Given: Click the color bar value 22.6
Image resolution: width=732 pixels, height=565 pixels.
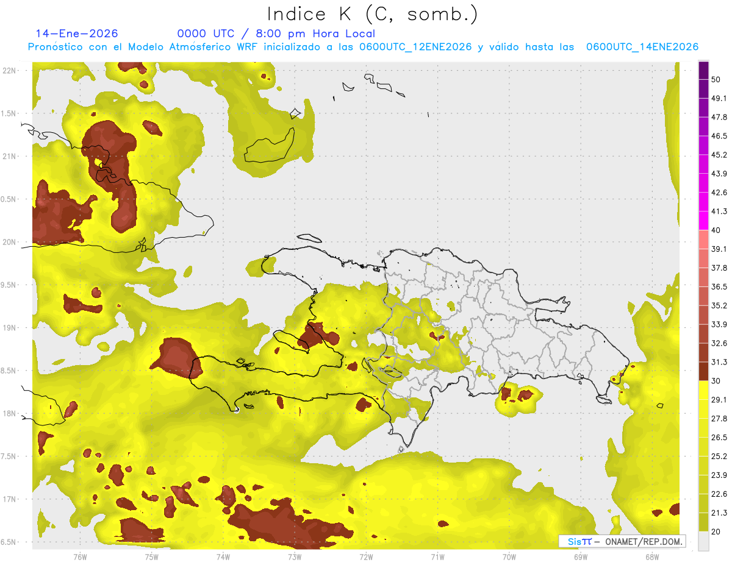Looking at the screenshot, I should coord(719,494).
